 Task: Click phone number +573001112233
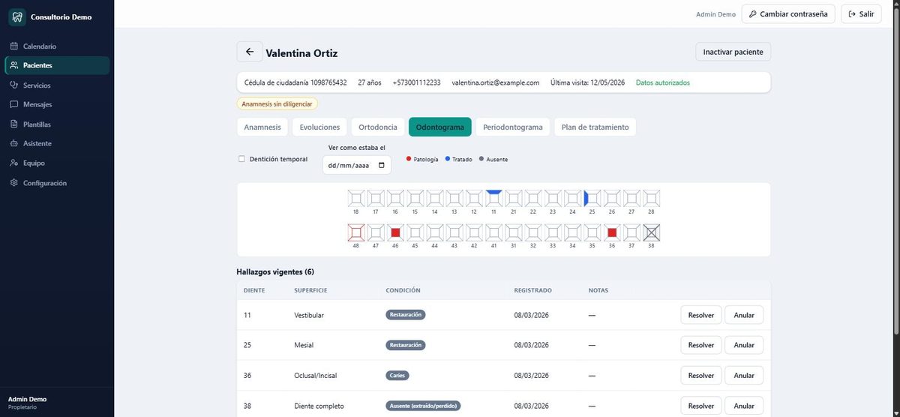point(416,82)
